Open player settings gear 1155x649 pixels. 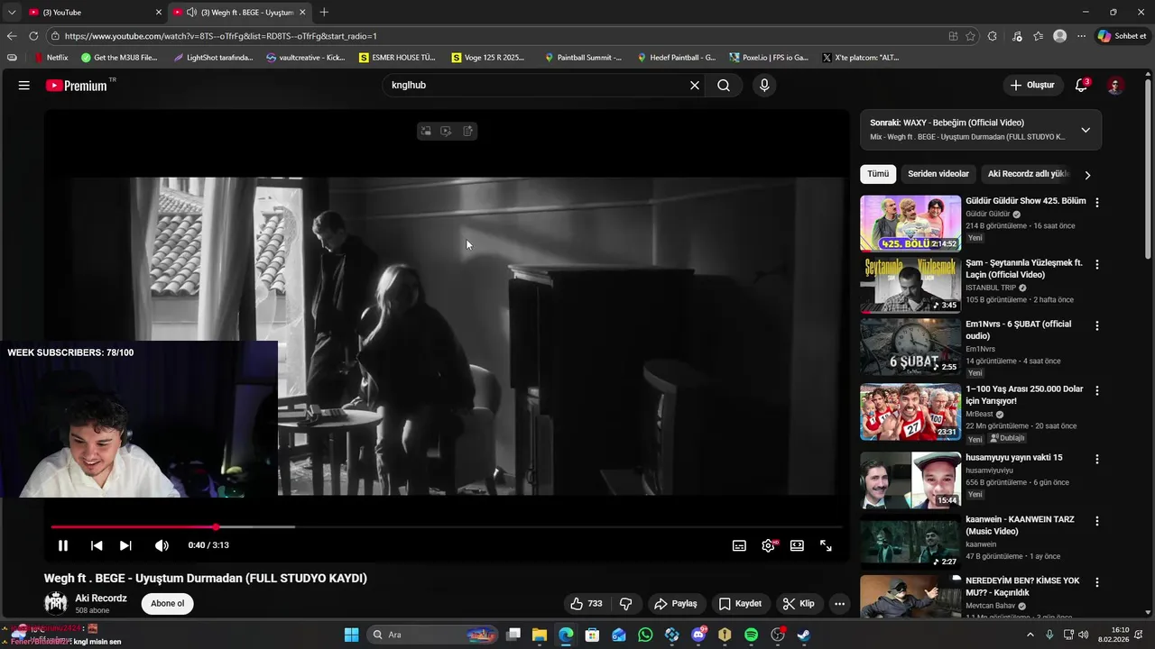768,545
